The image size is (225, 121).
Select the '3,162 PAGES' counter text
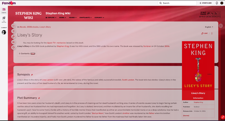pyautogui.click(x=203, y=13)
